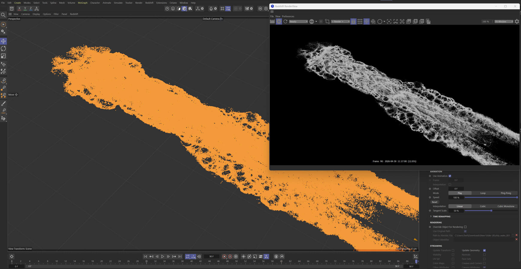Open the search magnifier in left toolbar
Screen dimensions: 521x269
click(x=3, y=15)
